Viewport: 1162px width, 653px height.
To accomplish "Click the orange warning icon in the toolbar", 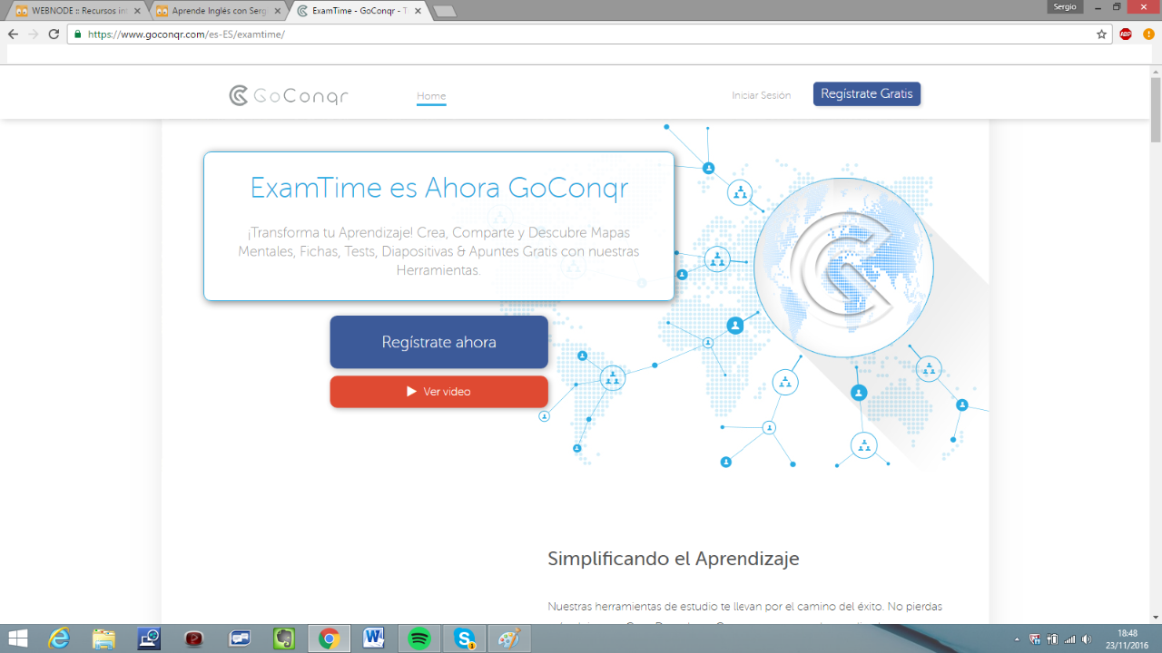I will point(1147,34).
